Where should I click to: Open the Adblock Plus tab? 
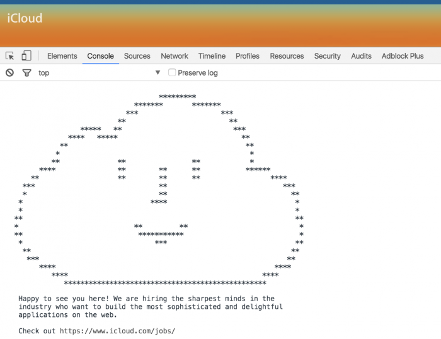[x=403, y=56]
